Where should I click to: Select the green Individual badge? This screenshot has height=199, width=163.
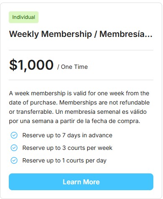coord(23,17)
